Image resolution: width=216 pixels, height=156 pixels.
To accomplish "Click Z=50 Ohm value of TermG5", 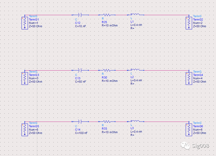I will pos(36,133).
